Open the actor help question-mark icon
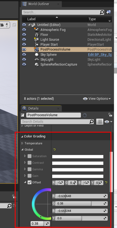 85,115
